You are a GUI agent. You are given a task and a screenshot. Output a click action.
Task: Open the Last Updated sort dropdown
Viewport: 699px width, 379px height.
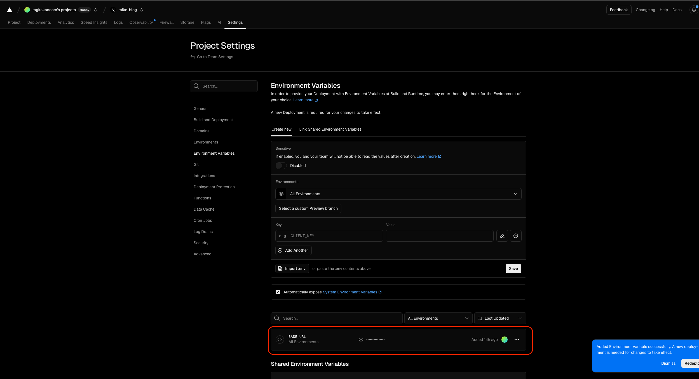[500, 318]
